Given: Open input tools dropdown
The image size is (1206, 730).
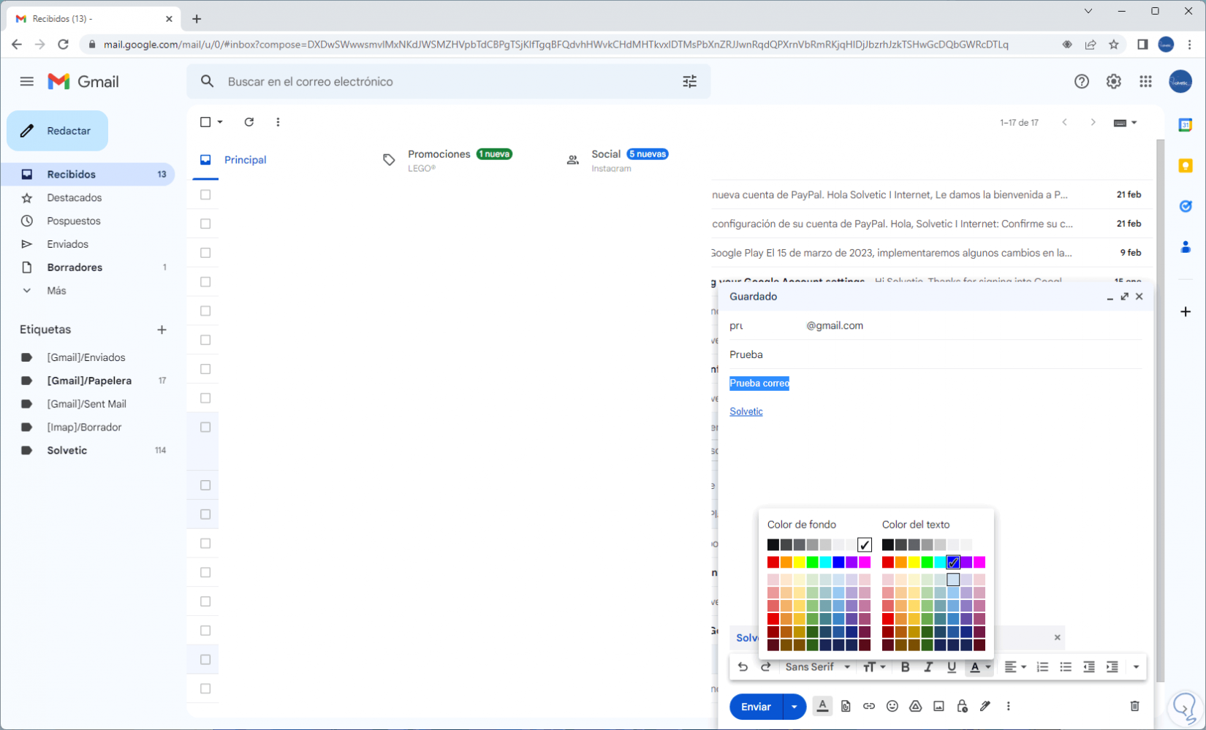Looking at the screenshot, I should click(1125, 123).
